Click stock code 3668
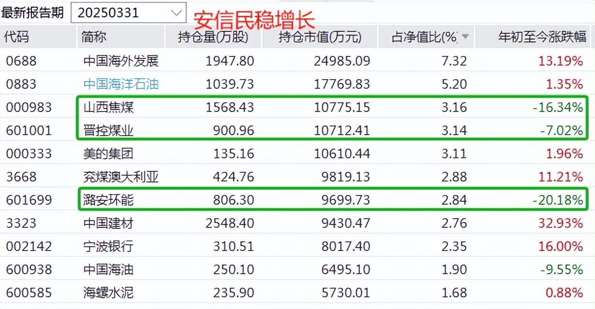 point(21,177)
